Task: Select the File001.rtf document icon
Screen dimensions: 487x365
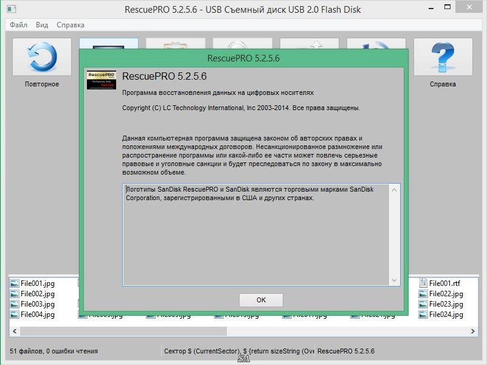Action: coord(423,283)
